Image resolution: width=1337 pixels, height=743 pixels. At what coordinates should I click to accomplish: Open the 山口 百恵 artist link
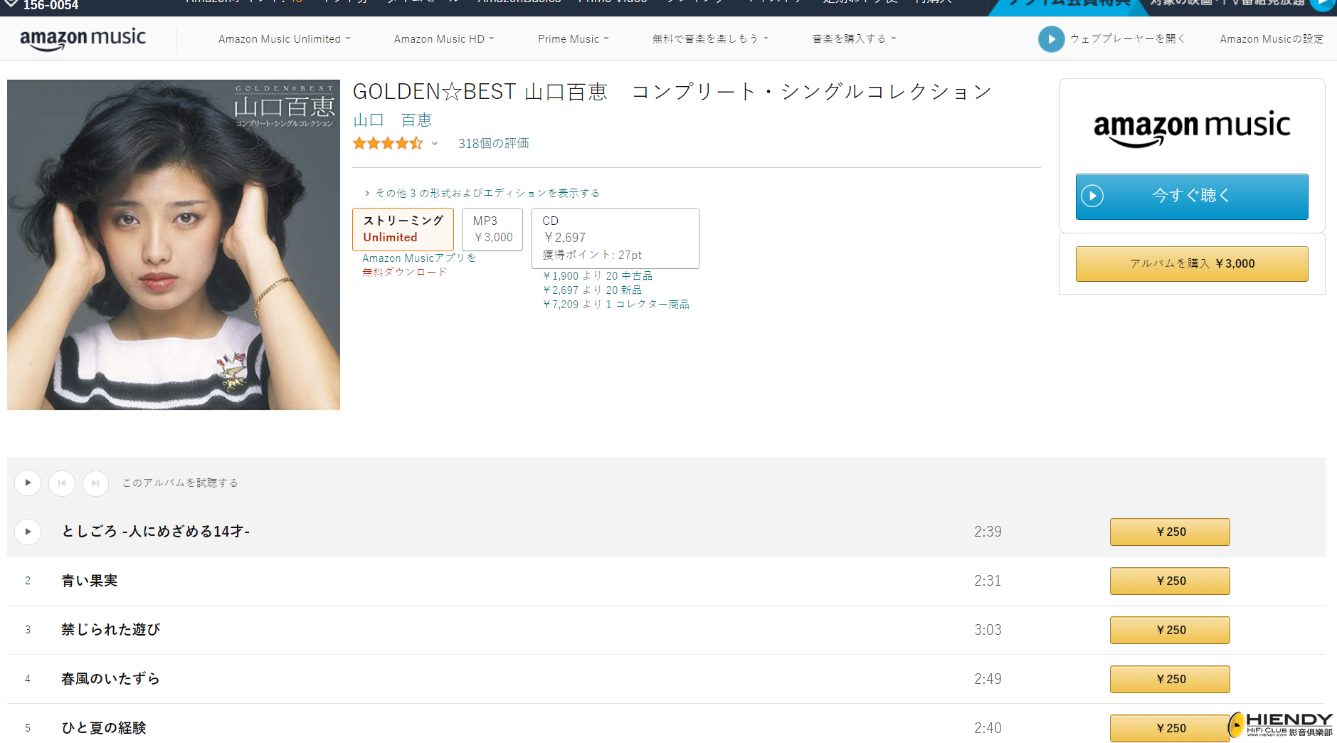pyautogui.click(x=393, y=120)
